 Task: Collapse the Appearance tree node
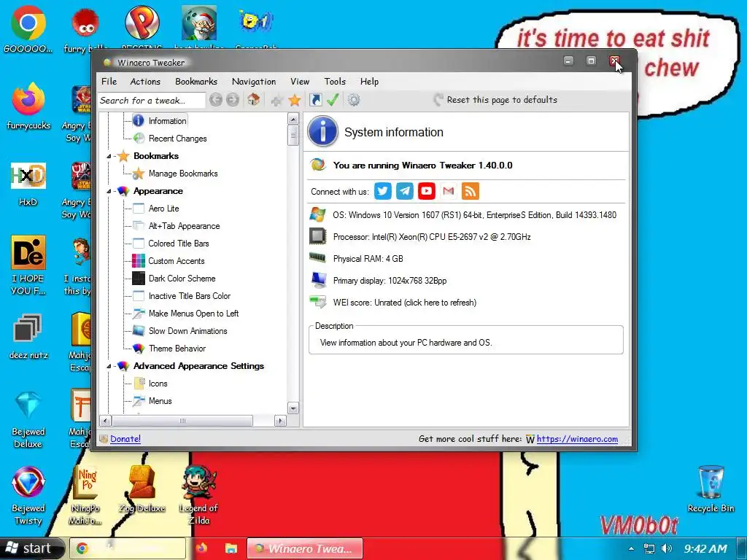109,192
